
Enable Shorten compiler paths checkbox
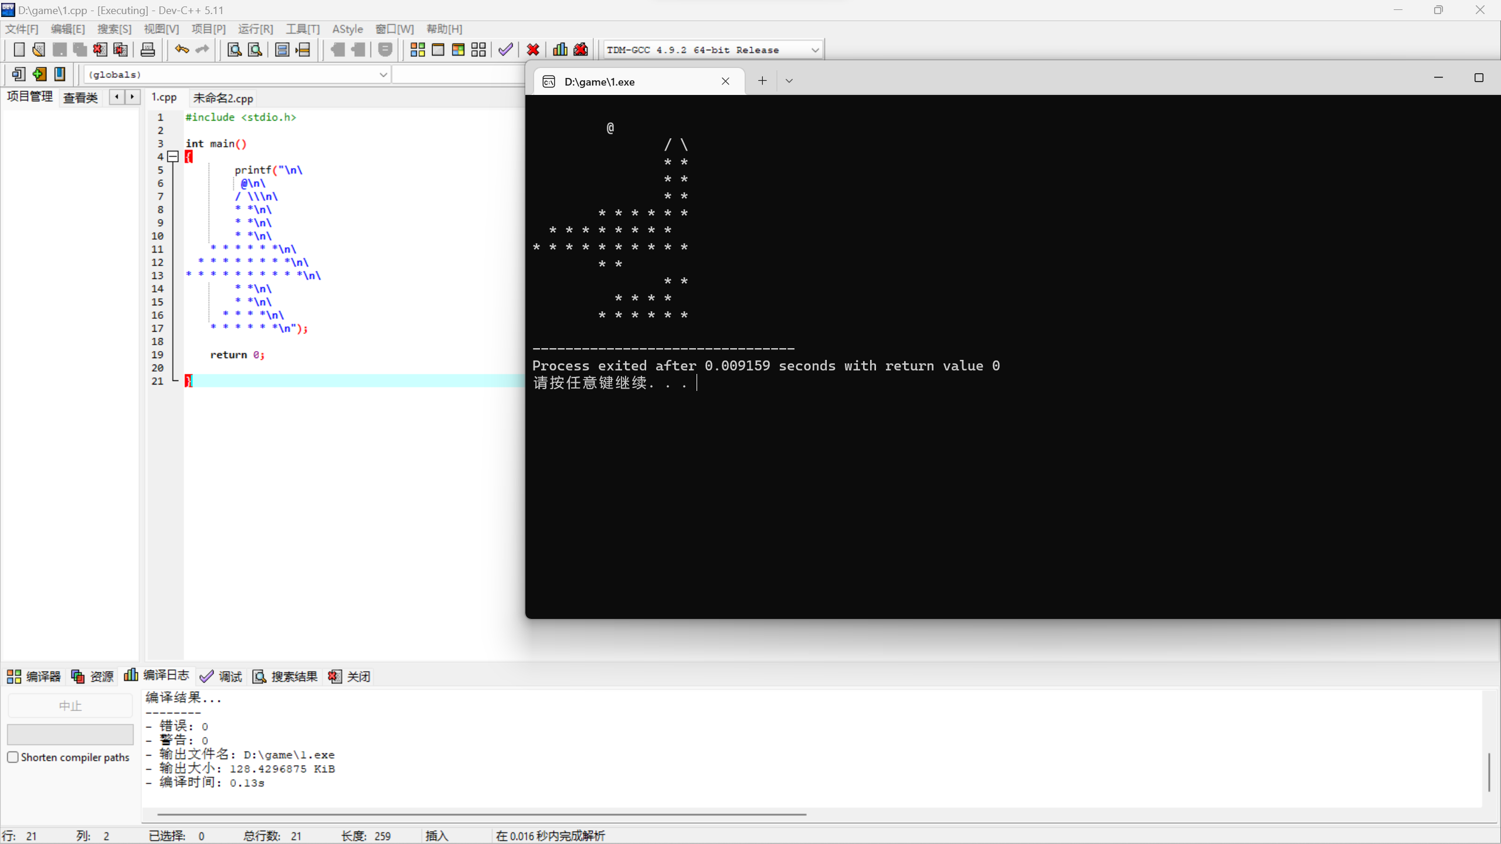pyautogui.click(x=13, y=757)
